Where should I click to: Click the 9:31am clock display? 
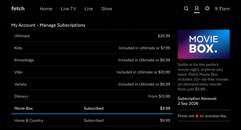click(222, 9)
